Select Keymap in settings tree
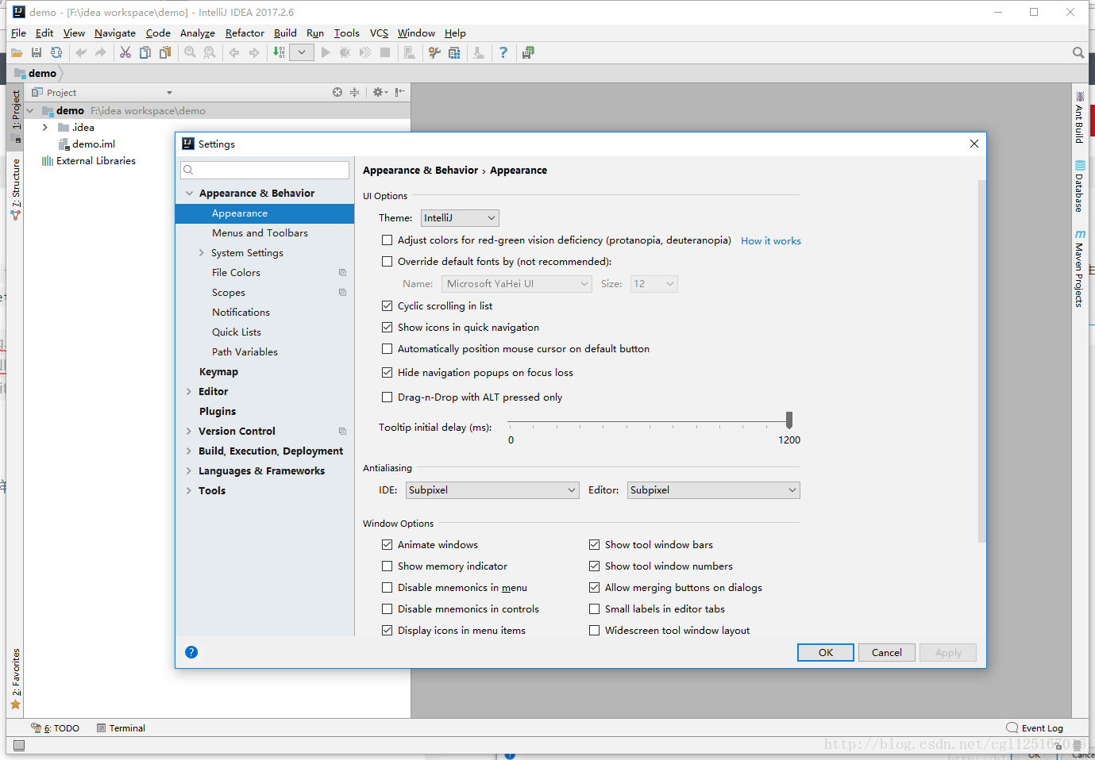 218,371
